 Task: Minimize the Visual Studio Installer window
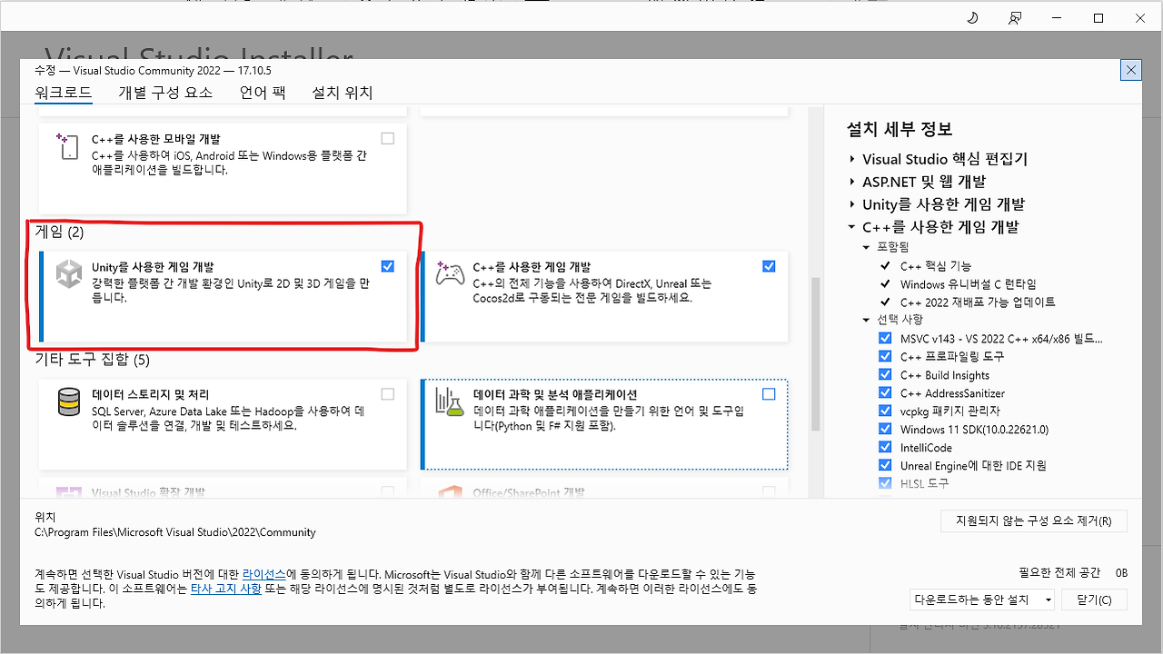1057,18
